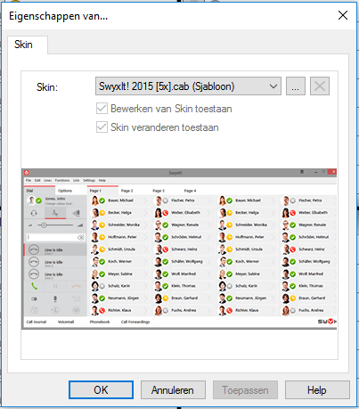
Task: Click 'Call Journal' in the skin preview
Action: tap(37, 322)
